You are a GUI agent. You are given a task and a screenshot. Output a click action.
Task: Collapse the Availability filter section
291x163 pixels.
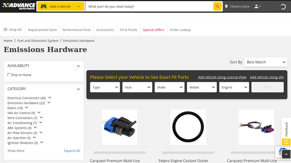tap(78, 66)
